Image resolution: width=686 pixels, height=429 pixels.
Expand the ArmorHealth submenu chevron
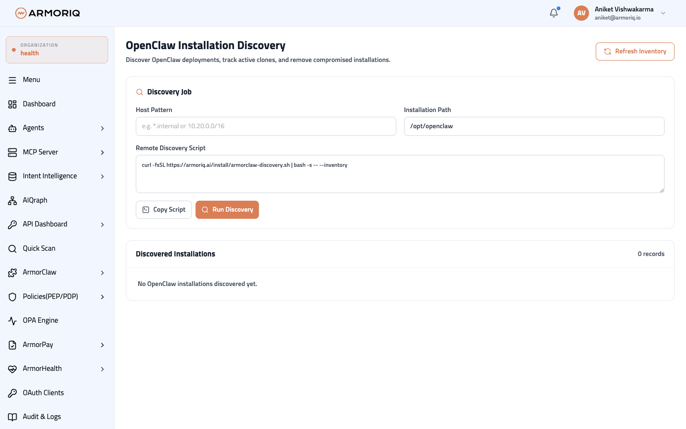coord(102,369)
